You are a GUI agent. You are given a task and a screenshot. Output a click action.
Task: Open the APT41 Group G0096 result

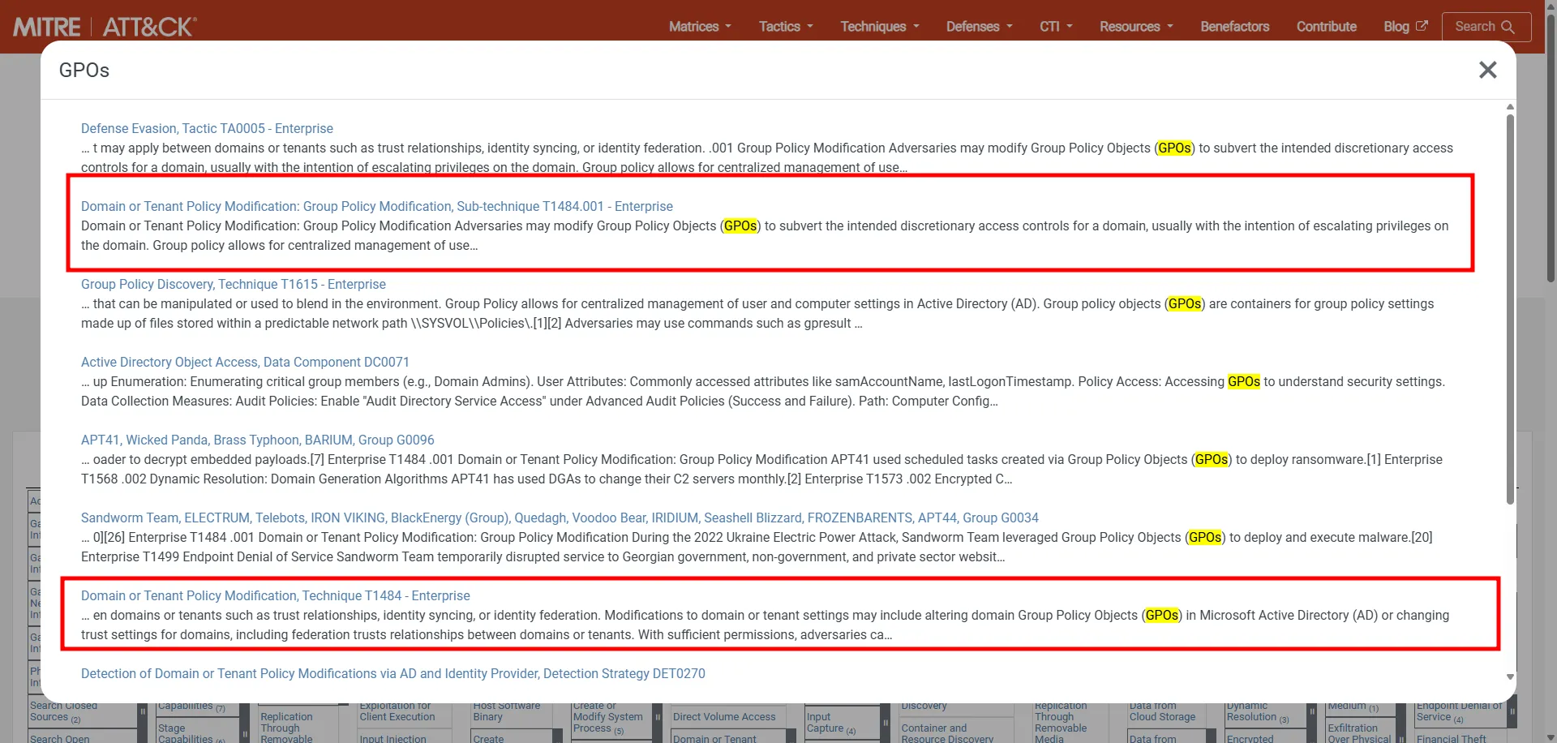tap(257, 440)
